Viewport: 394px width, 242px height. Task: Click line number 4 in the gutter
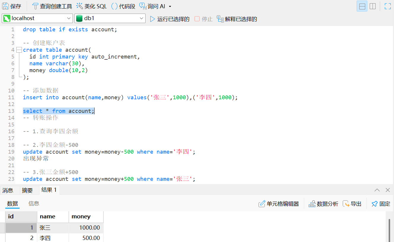pos(13,50)
